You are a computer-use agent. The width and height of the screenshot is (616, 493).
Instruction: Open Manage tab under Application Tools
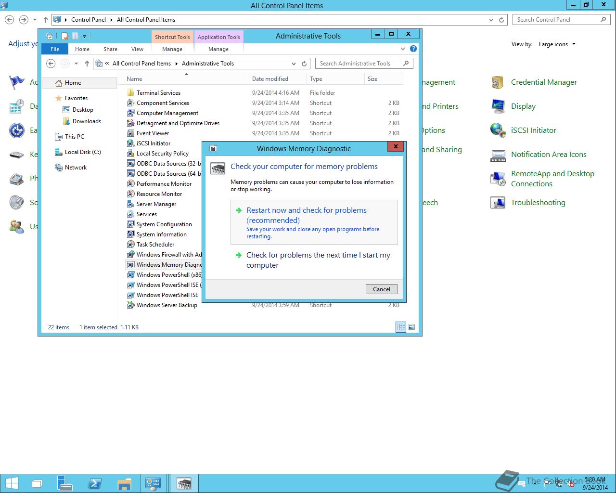click(x=218, y=49)
